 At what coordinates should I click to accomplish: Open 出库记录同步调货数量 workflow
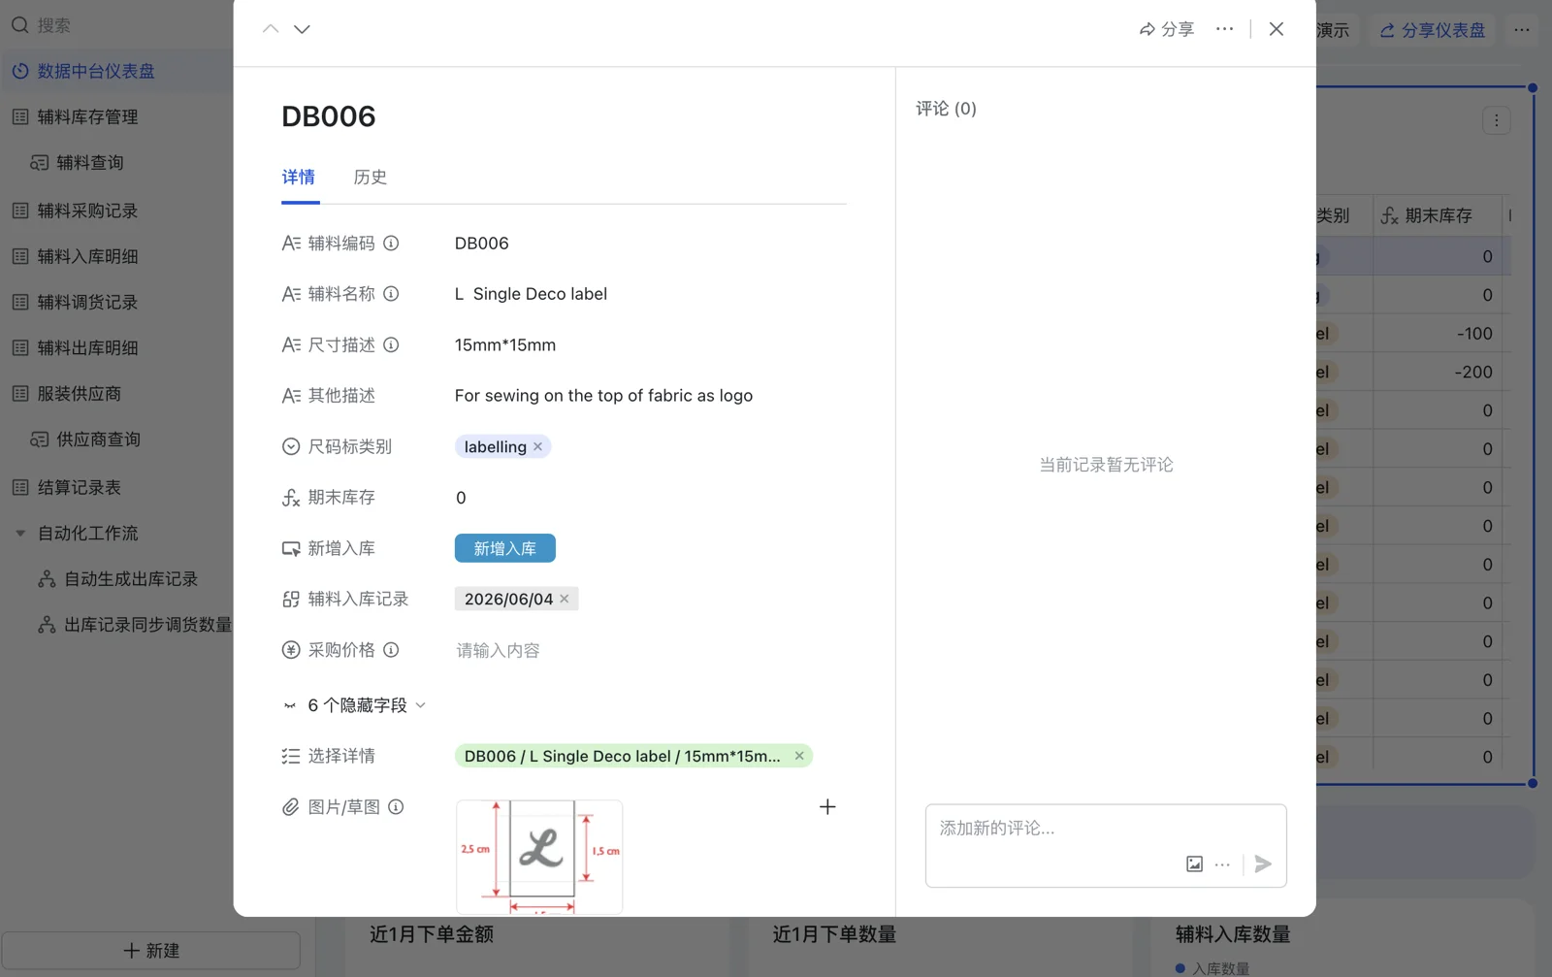pos(134,625)
